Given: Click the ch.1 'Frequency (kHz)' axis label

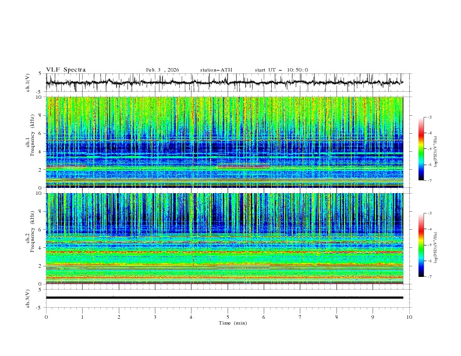Looking at the screenshot, I should click(32, 134).
